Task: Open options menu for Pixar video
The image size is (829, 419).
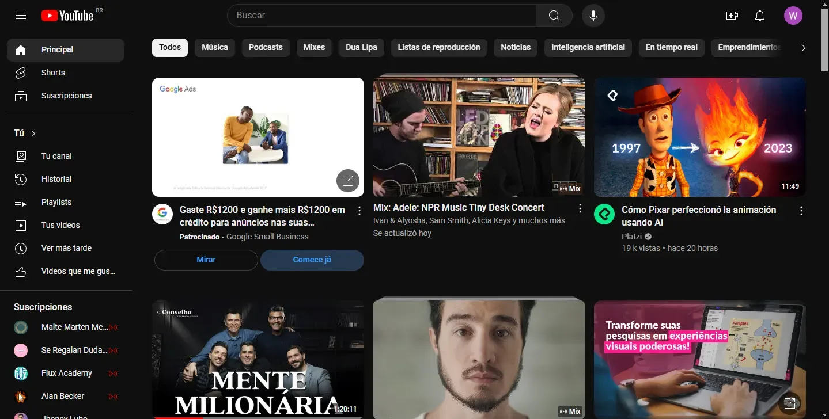Action: [801, 210]
